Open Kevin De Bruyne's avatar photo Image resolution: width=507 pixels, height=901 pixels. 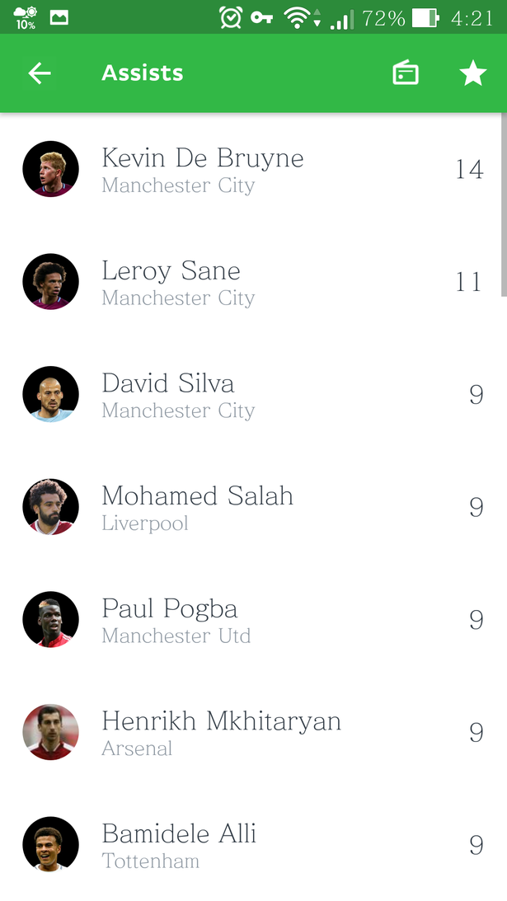pos(50,169)
